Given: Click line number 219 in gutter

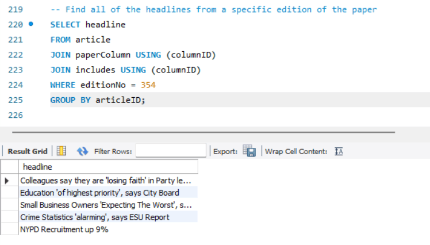Looking at the screenshot, I should pyautogui.click(x=16, y=10).
